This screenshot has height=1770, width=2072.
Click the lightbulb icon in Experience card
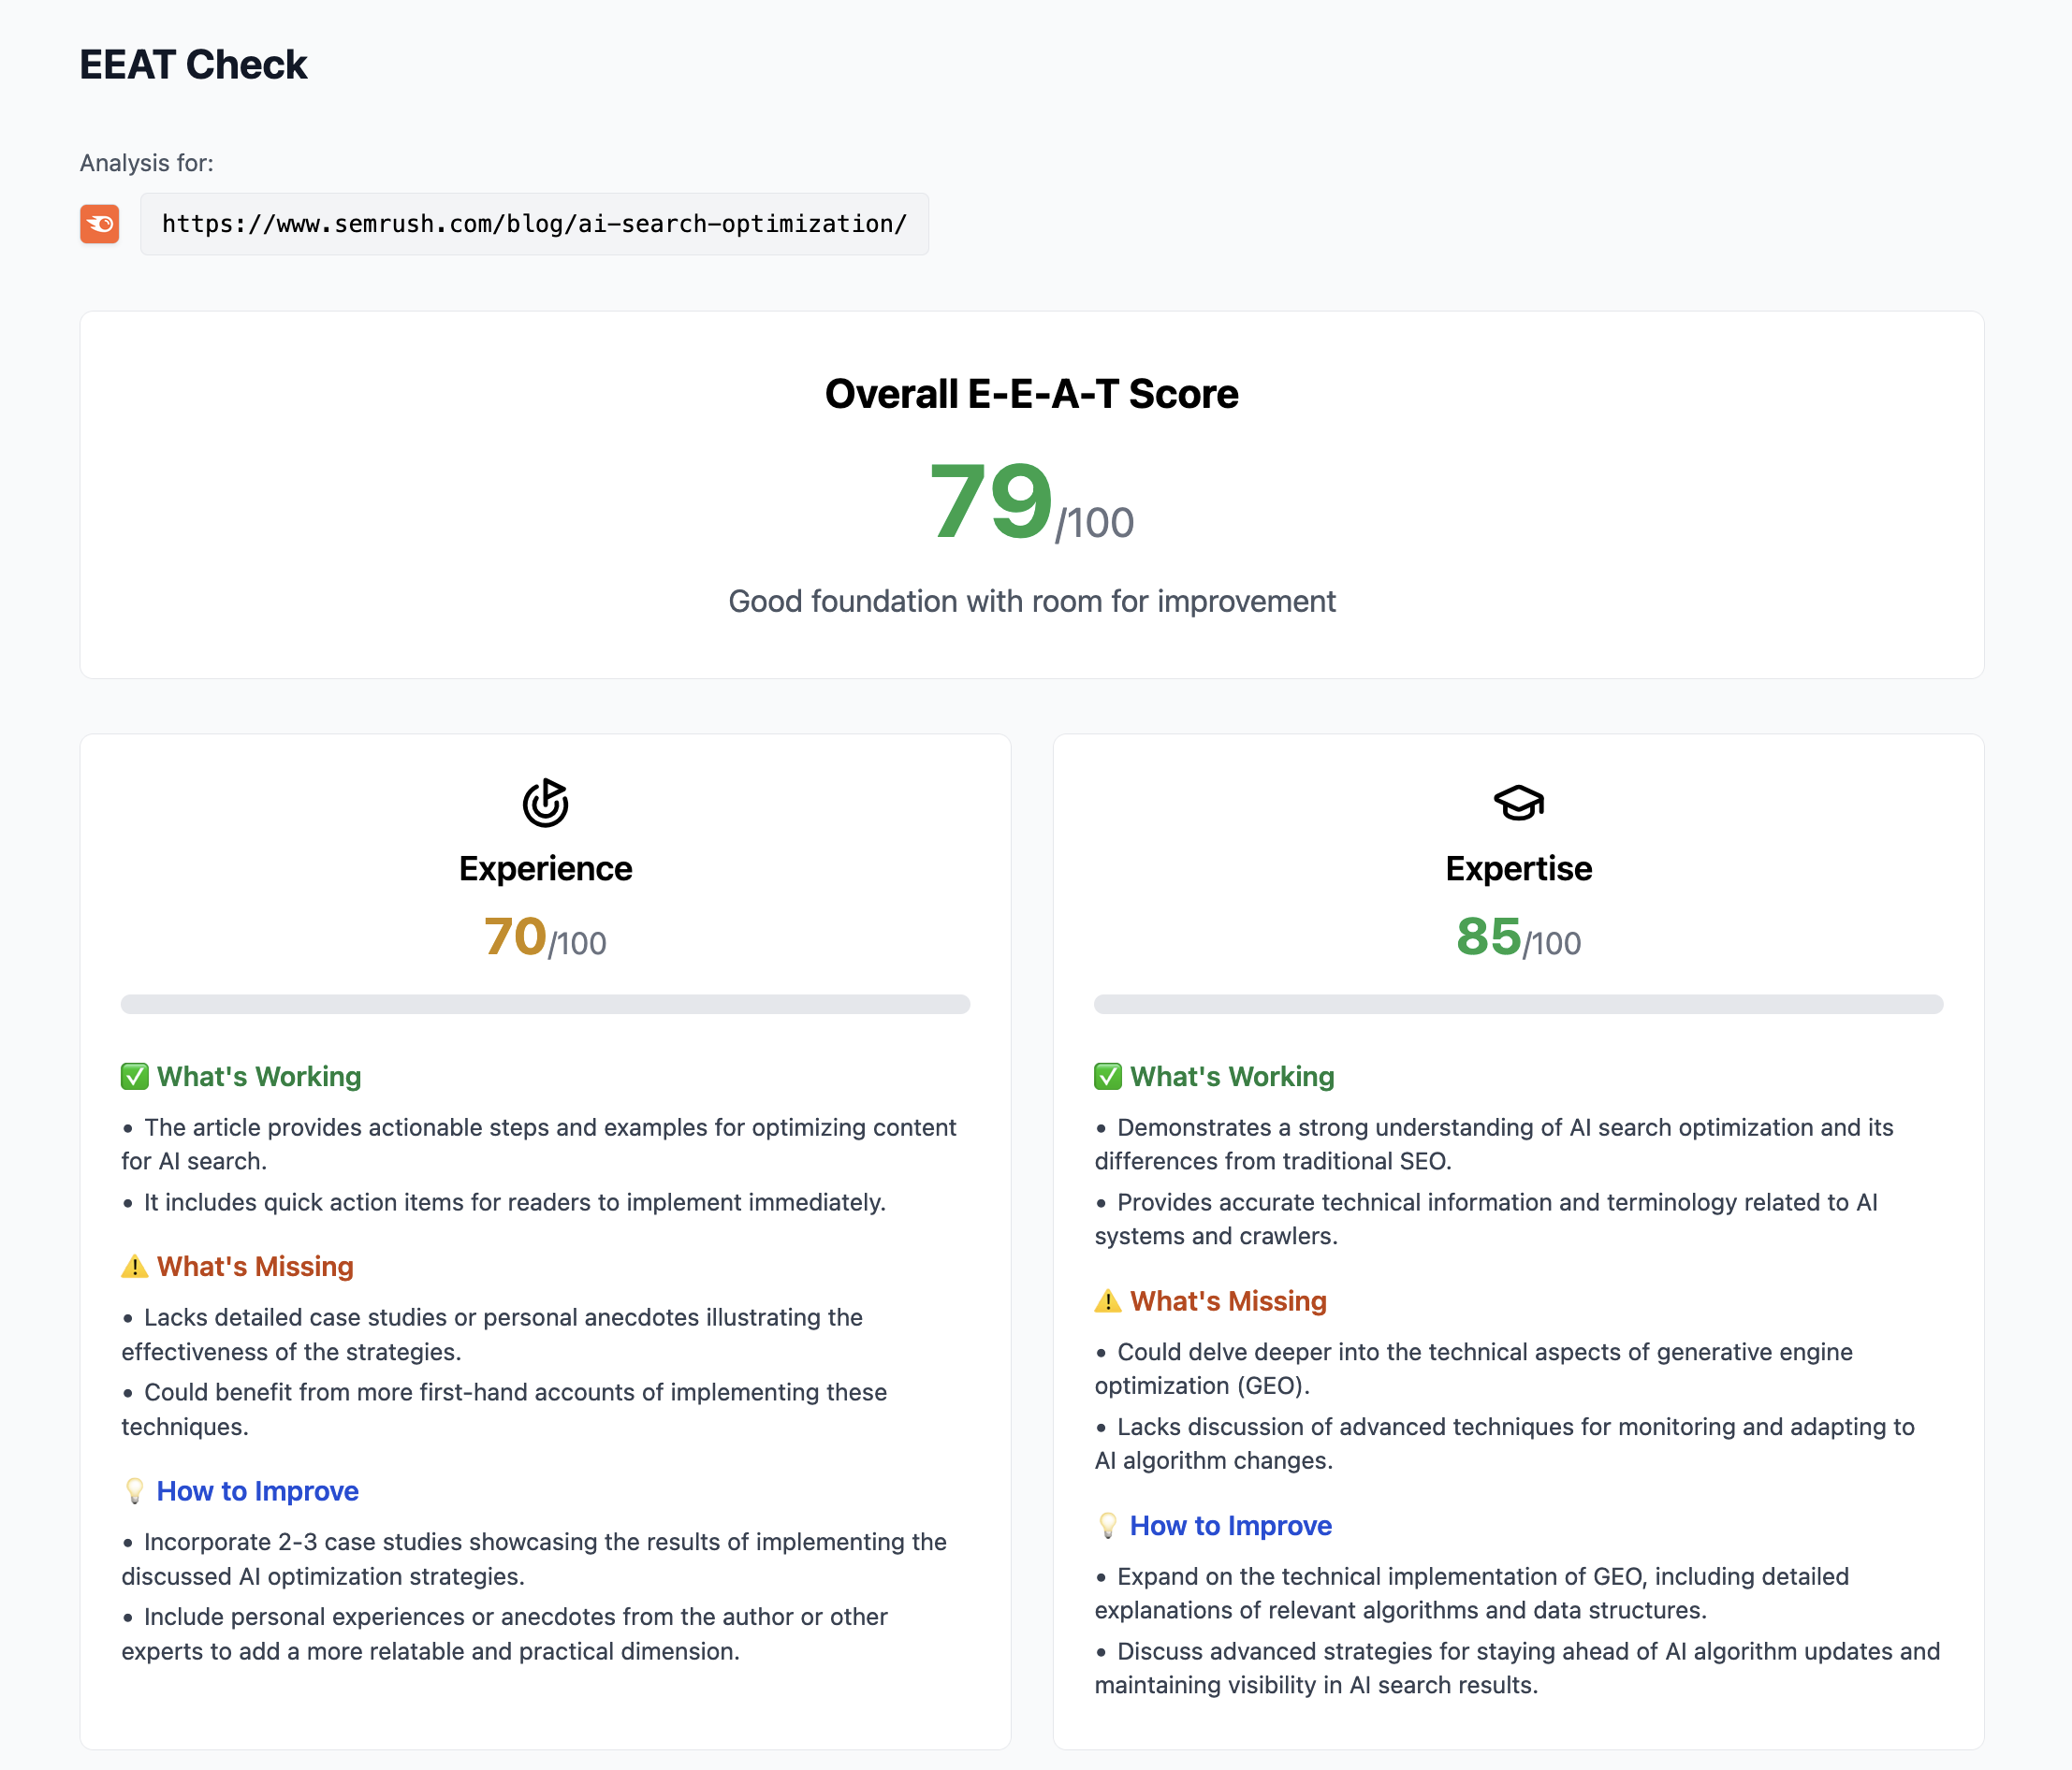[x=135, y=1491]
